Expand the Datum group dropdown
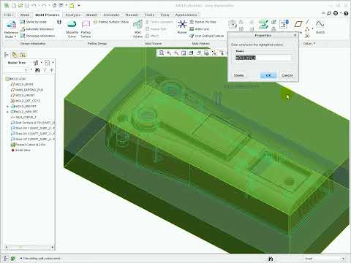The height and width of the screenshot is (263, 351). click(309, 43)
